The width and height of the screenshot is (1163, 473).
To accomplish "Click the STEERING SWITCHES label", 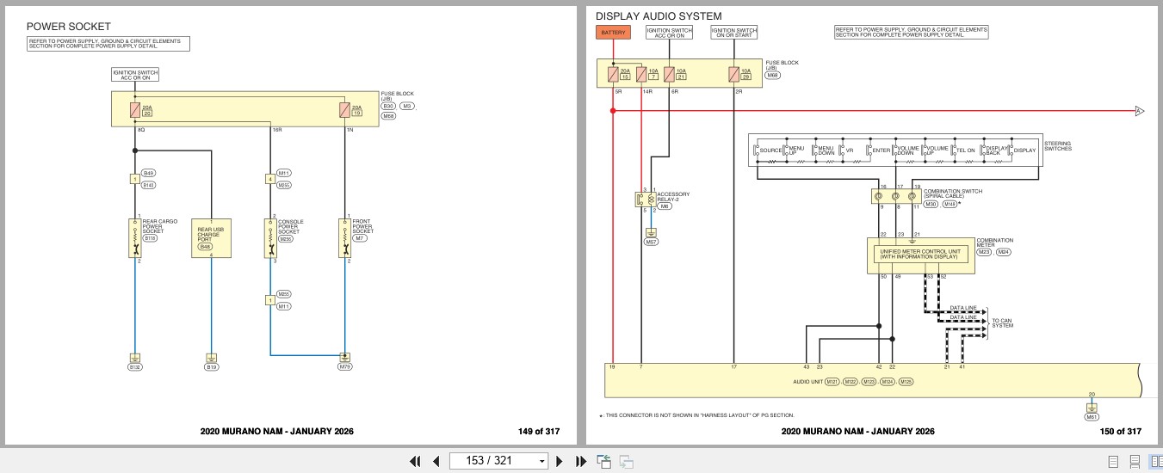I will pyautogui.click(x=1058, y=146).
